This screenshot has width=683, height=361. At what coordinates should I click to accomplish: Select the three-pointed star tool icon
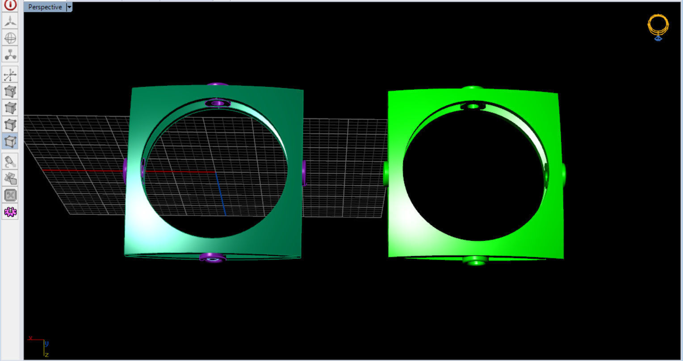10,21
